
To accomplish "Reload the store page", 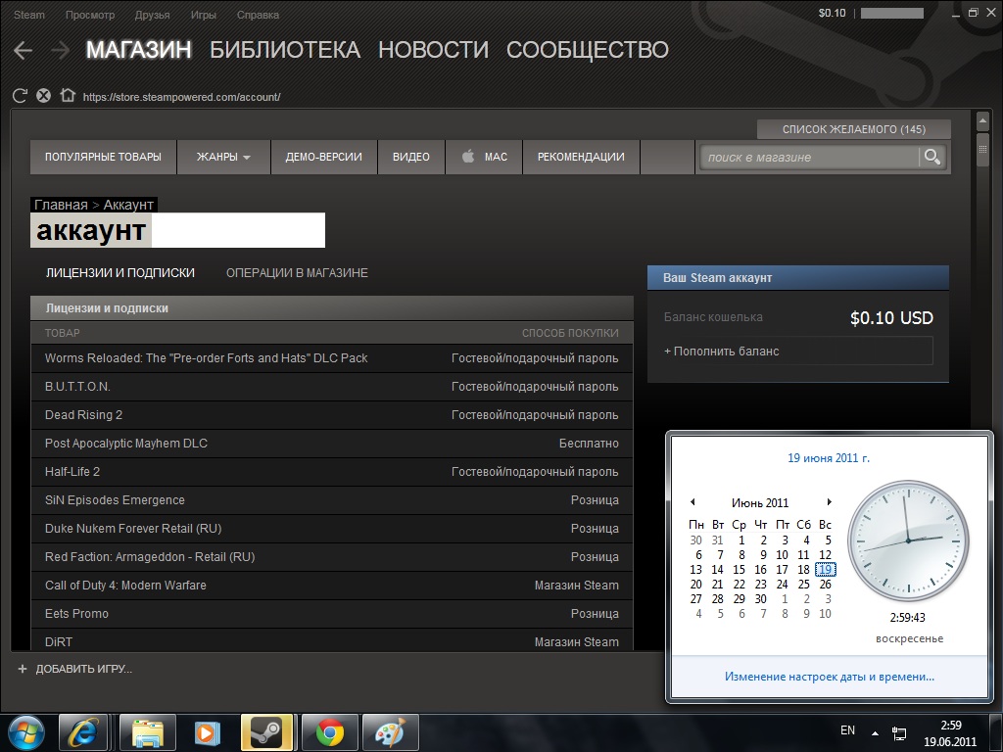I will click(20, 96).
